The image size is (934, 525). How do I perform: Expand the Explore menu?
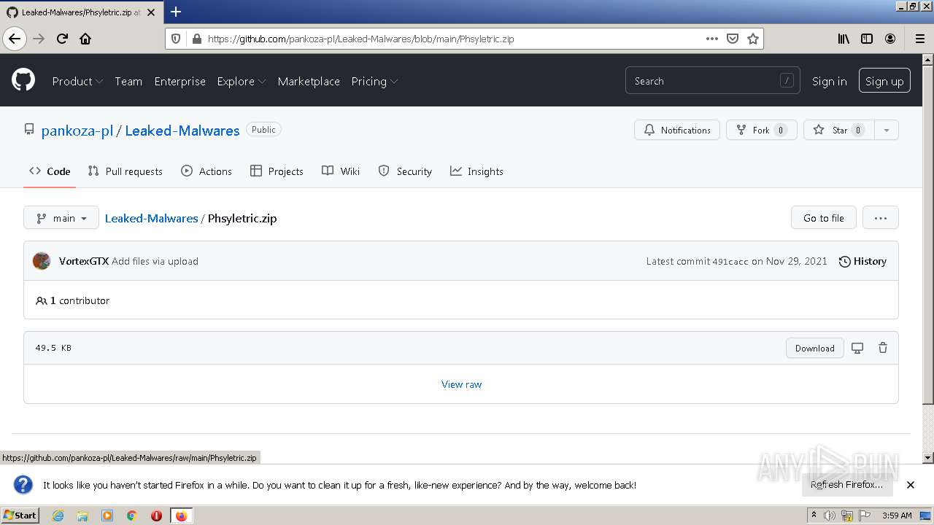tap(241, 81)
